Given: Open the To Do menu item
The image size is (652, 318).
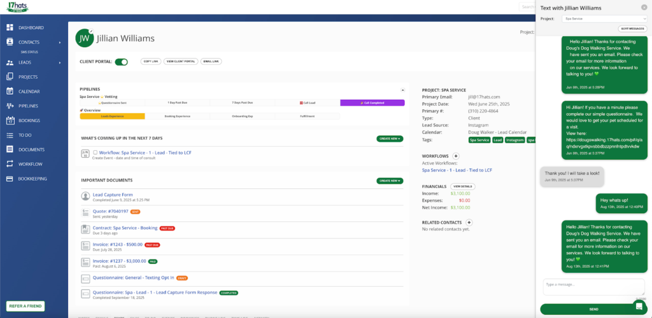Looking at the screenshot, I should click(25, 135).
